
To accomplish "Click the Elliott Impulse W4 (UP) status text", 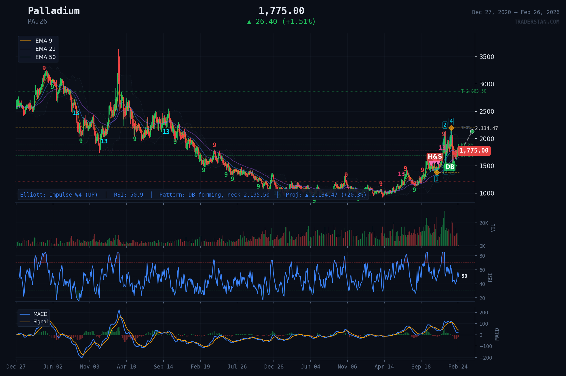I will pos(59,195).
